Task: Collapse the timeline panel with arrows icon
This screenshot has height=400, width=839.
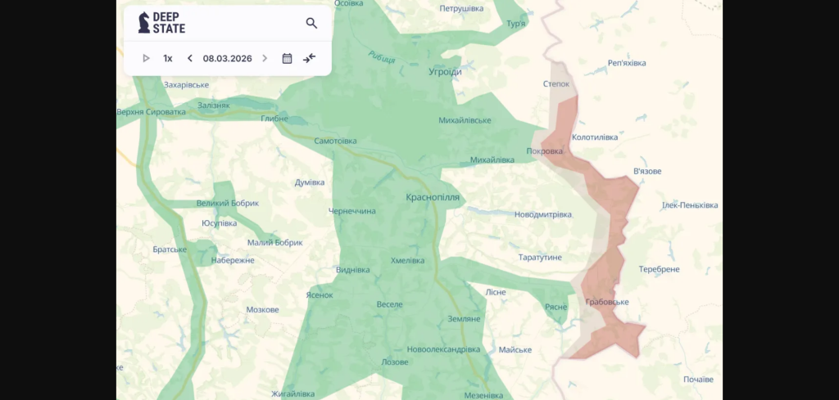Action: tap(309, 58)
